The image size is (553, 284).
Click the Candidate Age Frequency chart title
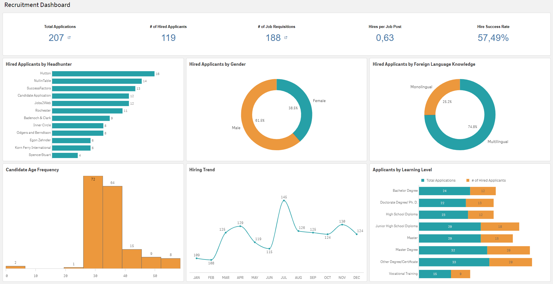point(32,170)
